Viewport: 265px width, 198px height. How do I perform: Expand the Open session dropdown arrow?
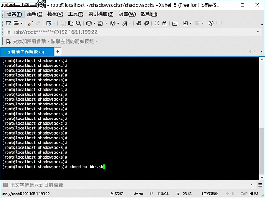(x=22, y=23)
